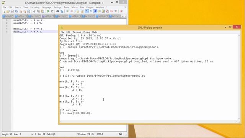This screenshot has height=138, width=245.
Task: Click the New file icon in Notepad++ toolbar
Action: pyautogui.click(x=4, y=11)
